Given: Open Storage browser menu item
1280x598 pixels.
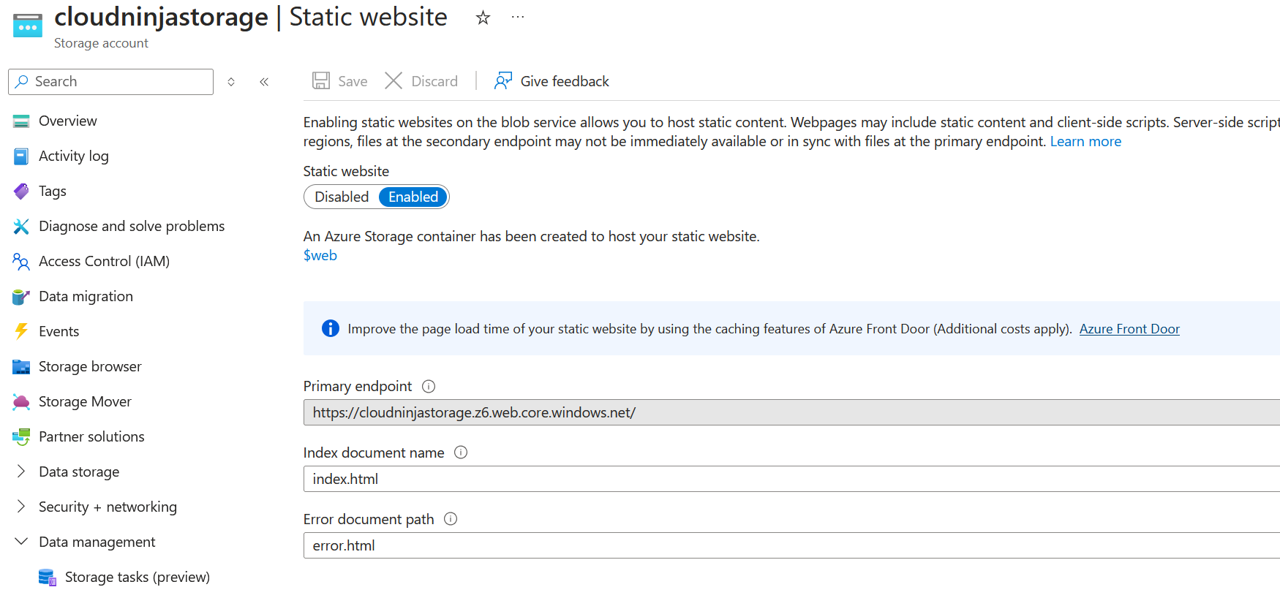Looking at the screenshot, I should tap(90, 367).
